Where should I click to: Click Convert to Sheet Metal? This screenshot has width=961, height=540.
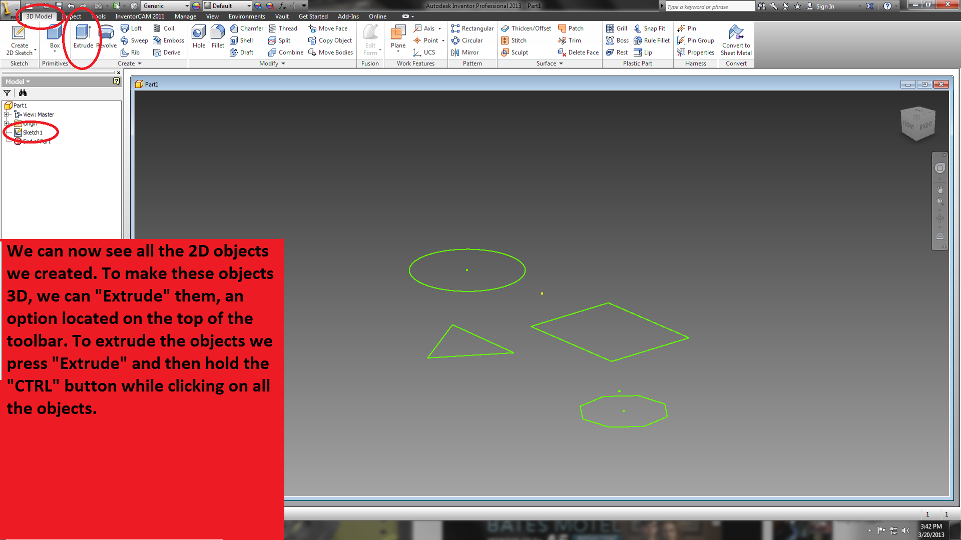(x=736, y=40)
